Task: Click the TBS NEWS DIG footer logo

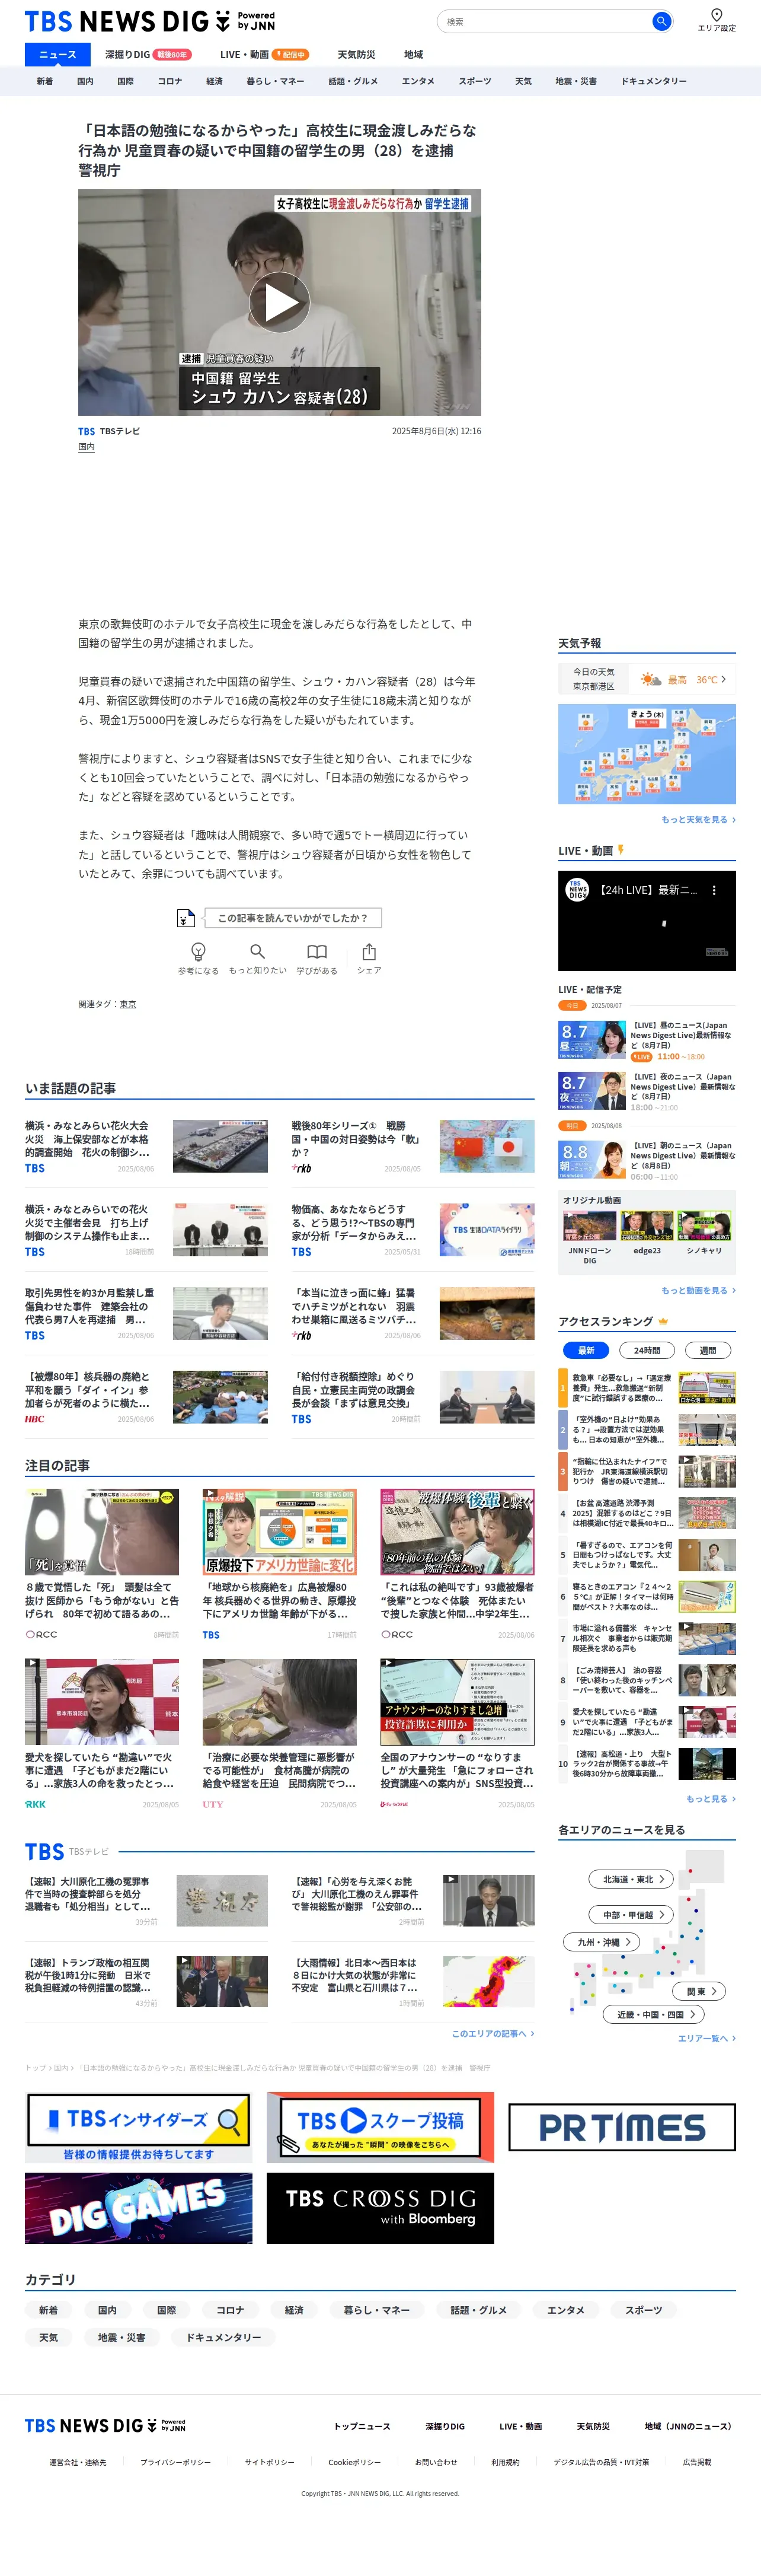Action: (105, 2426)
